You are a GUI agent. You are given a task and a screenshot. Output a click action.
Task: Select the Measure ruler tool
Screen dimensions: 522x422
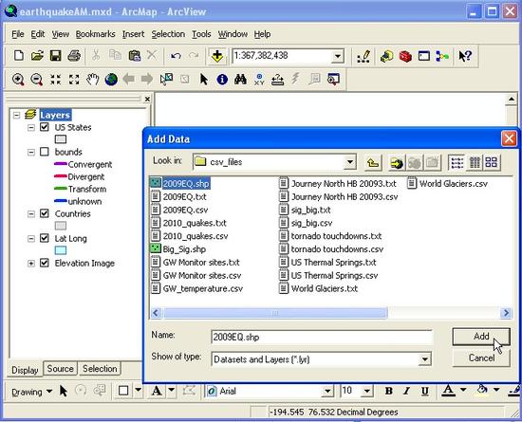pos(278,79)
